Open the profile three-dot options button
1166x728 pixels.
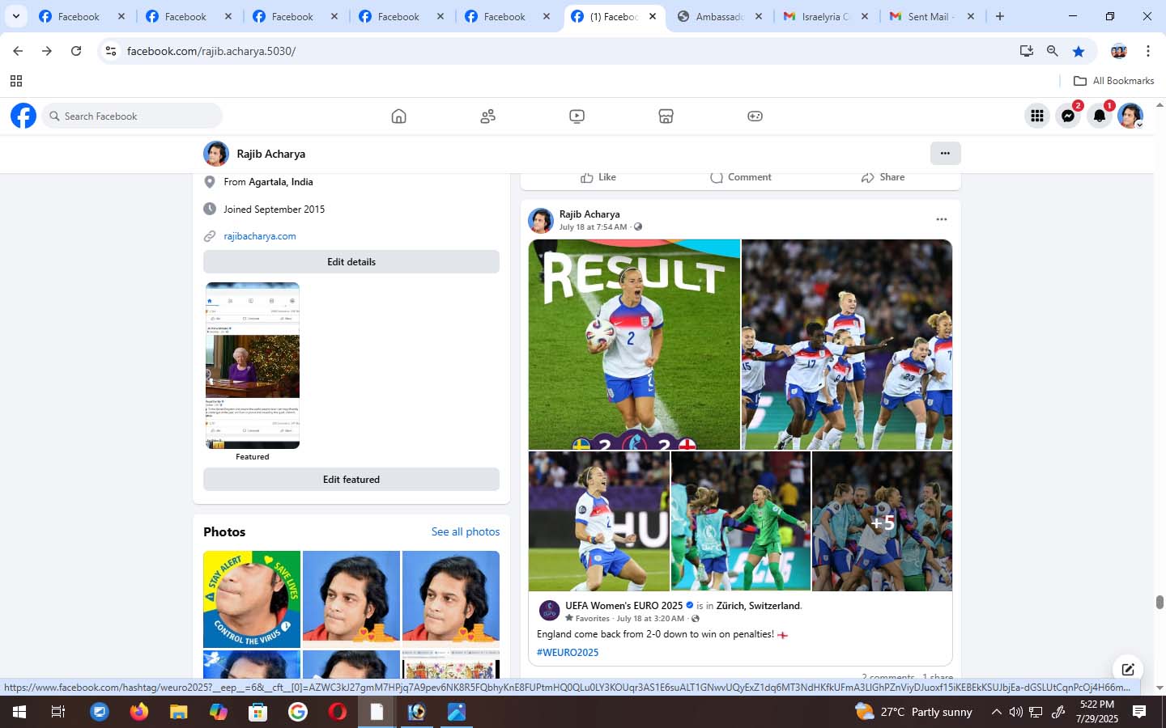tap(945, 153)
